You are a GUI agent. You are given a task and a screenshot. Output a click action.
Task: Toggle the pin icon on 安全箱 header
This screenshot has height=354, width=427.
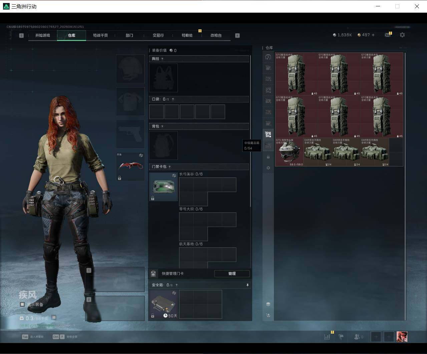pos(247,285)
